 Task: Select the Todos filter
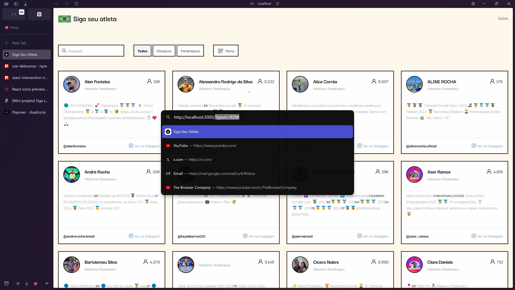[142, 51]
